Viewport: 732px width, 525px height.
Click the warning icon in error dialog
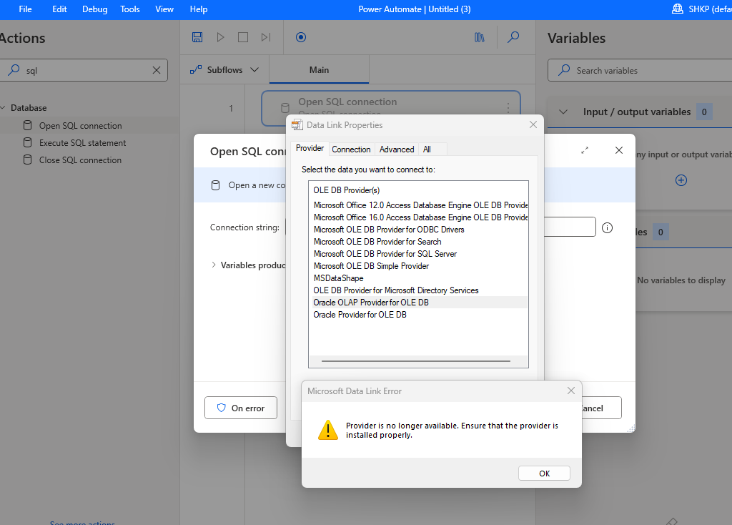pyautogui.click(x=327, y=430)
